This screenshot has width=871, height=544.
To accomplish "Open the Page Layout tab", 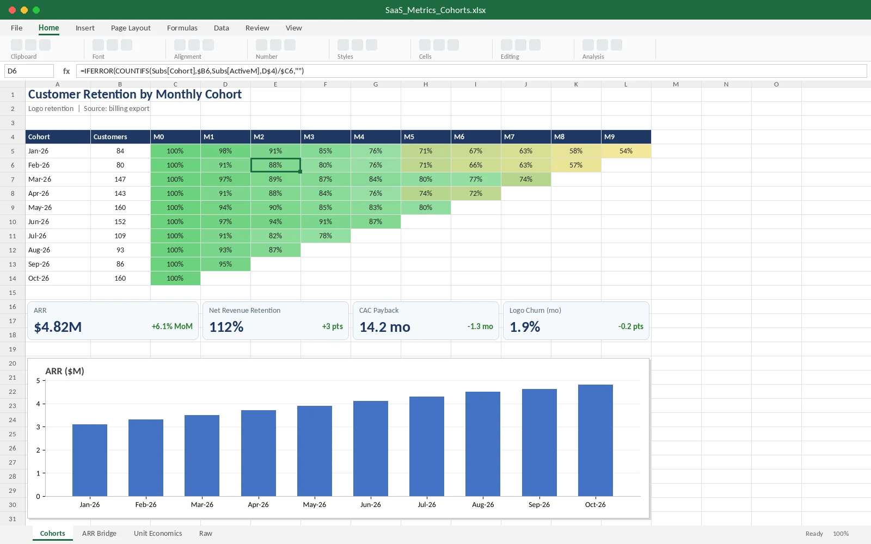I will click(131, 28).
